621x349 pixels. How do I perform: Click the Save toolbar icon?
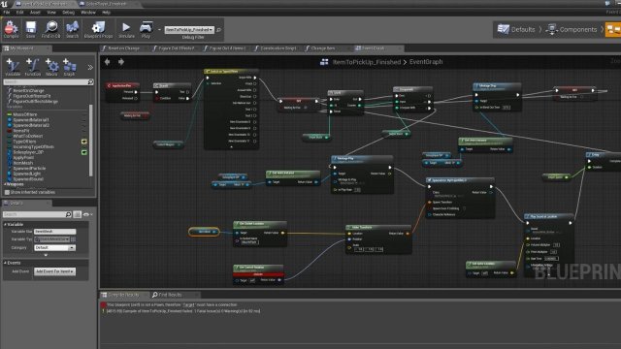[30, 27]
